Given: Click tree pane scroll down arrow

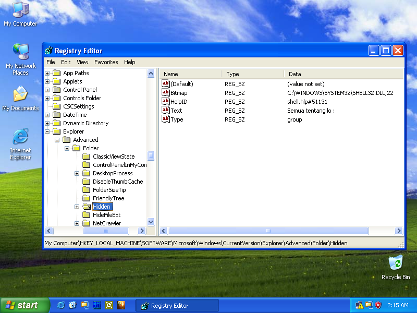Looking at the screenshot, I should [x=151, y=222].
